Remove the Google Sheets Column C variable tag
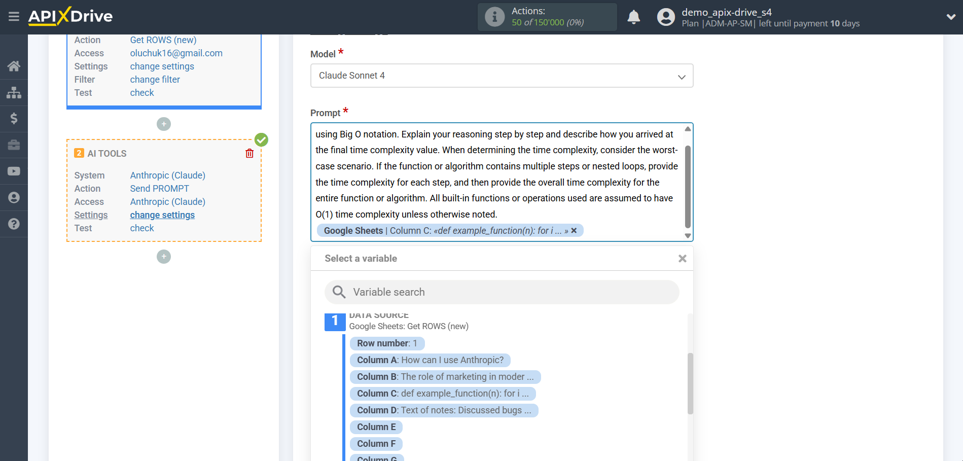 [574, 231]
